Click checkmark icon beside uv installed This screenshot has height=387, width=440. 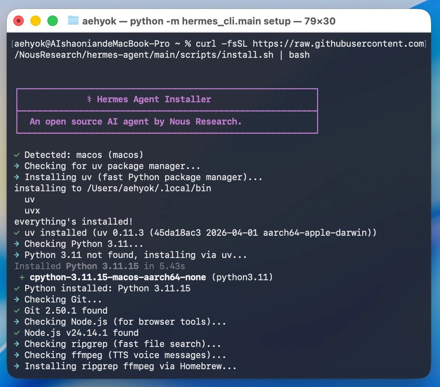coord(17,232)
